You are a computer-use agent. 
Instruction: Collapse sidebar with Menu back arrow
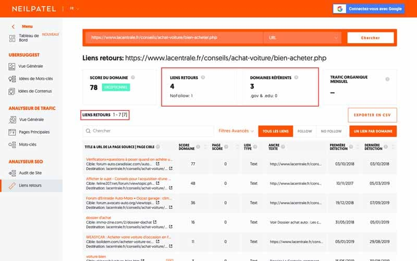[x=13, y=27]
